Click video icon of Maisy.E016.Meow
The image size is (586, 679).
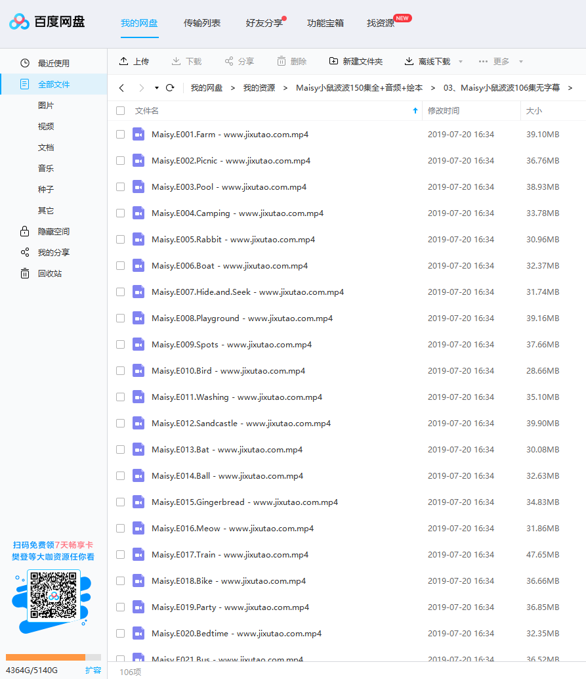point(138,529)
